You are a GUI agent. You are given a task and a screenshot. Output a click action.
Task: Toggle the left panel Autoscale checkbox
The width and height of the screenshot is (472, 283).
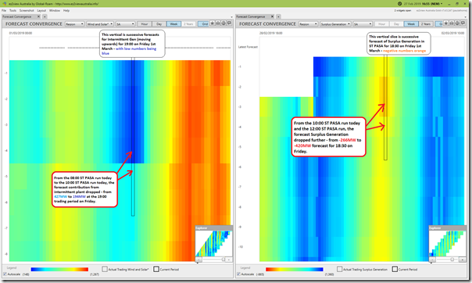point(5,274)
